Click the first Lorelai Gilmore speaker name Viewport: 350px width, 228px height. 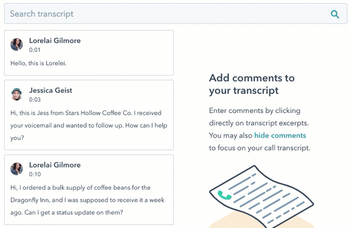(x=55, y=41)
